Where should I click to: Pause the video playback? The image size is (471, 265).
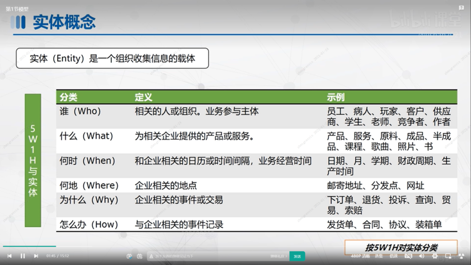pos(23,256)
